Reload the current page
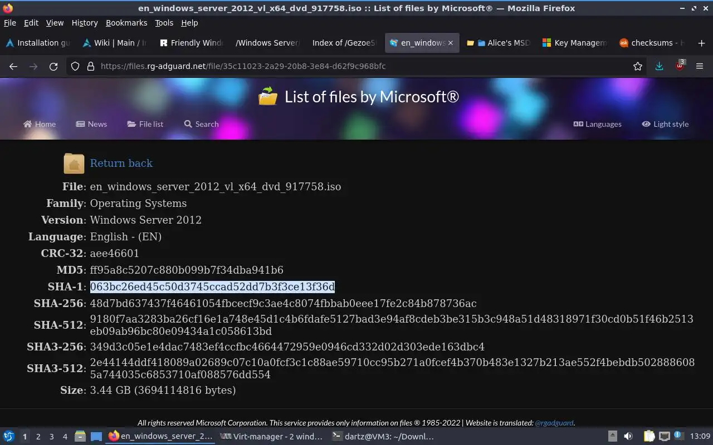The width and height of the screenshot is (713, 445). (53, 66)
